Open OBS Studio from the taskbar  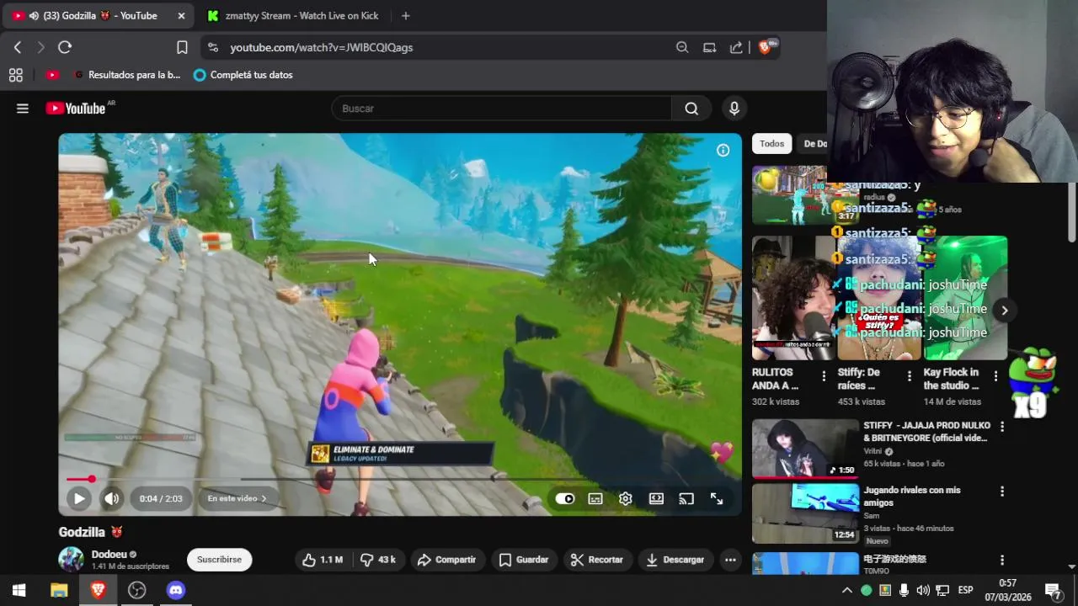point(136,590)
